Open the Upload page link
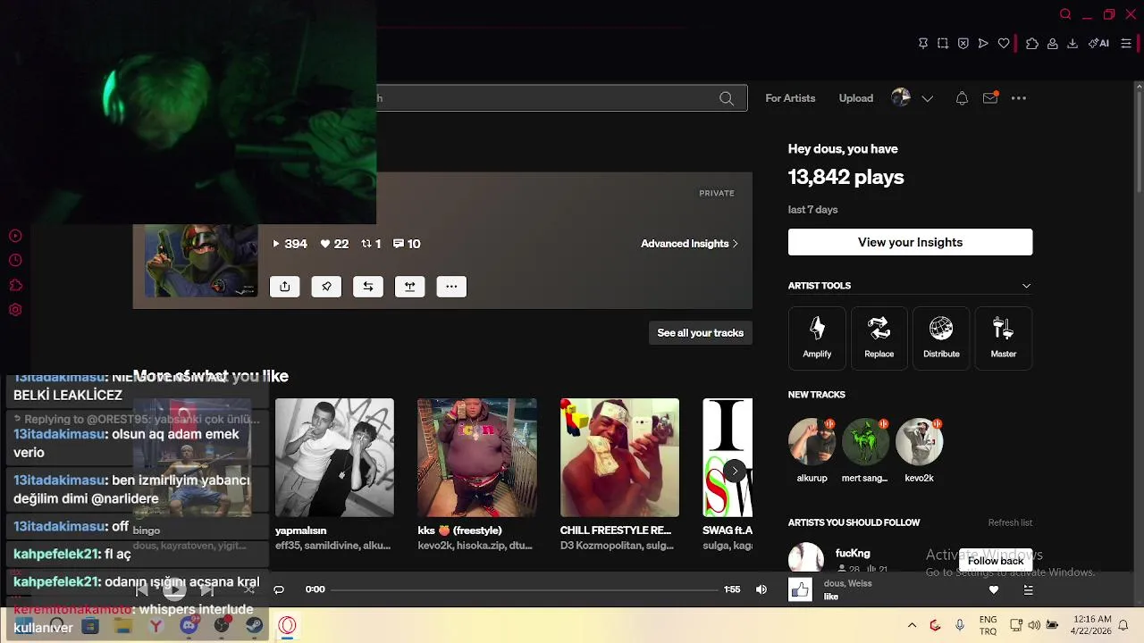The image size is (1144, 643). [855, 98]
